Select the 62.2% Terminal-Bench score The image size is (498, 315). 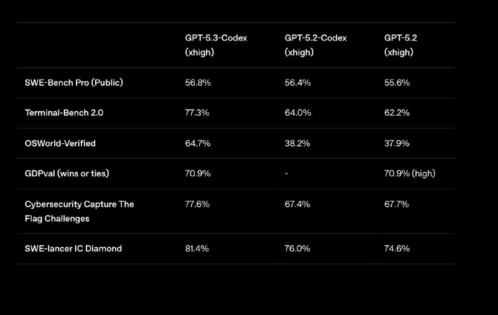pos(397,113)
